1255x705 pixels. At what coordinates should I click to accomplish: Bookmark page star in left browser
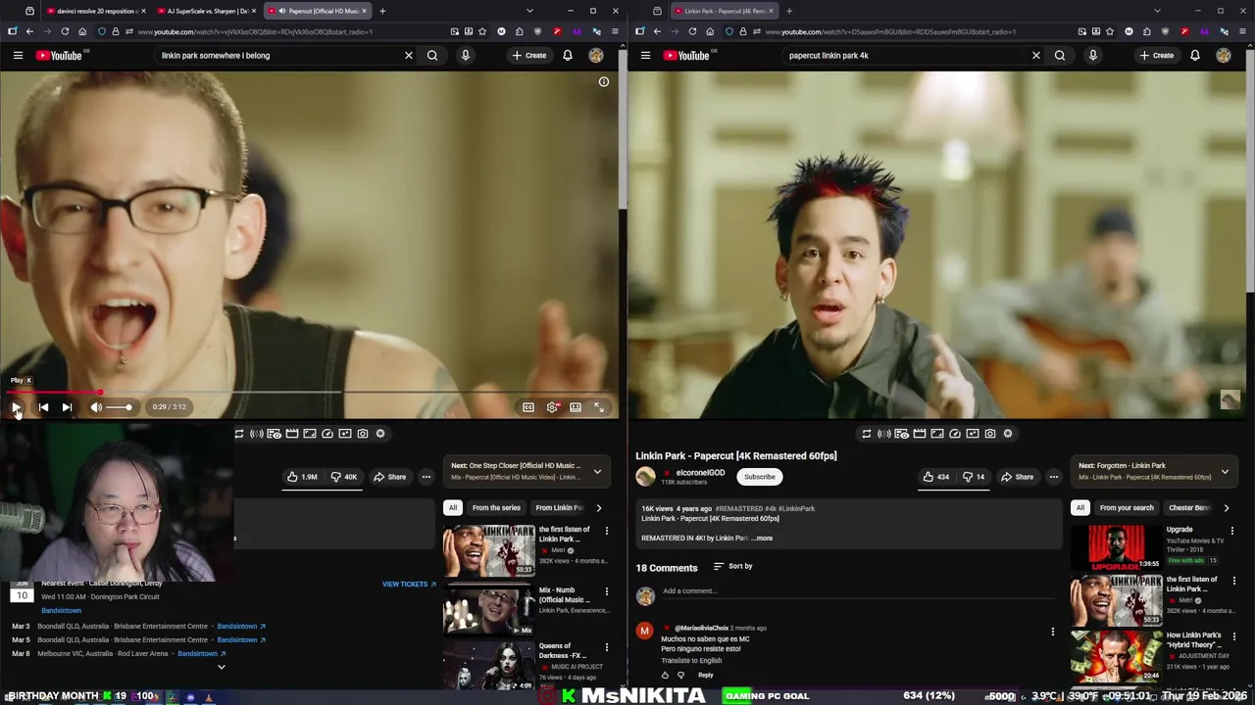coord(482,31)
